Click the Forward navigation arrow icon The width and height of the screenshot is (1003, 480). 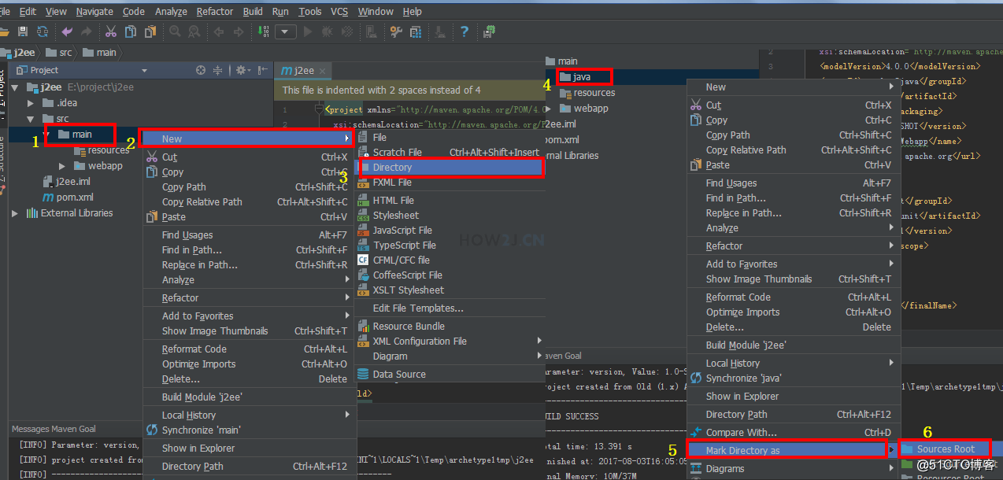tap(238, 31)
